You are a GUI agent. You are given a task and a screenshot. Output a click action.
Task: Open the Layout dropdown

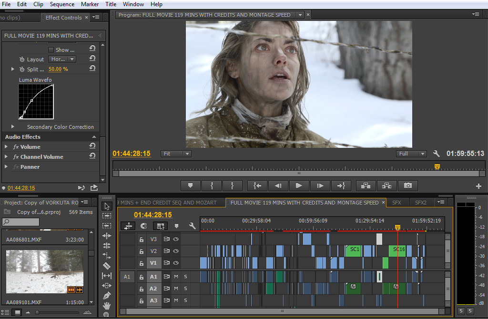click(62, 59)
